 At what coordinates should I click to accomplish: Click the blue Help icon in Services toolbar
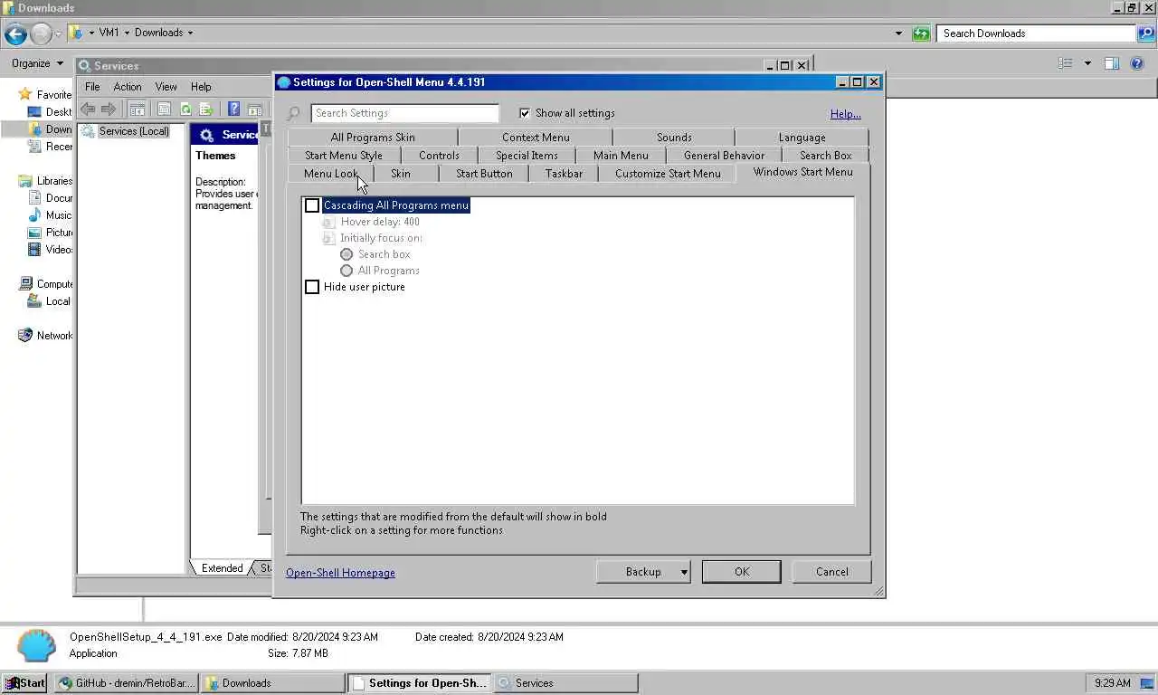(233, 109)
